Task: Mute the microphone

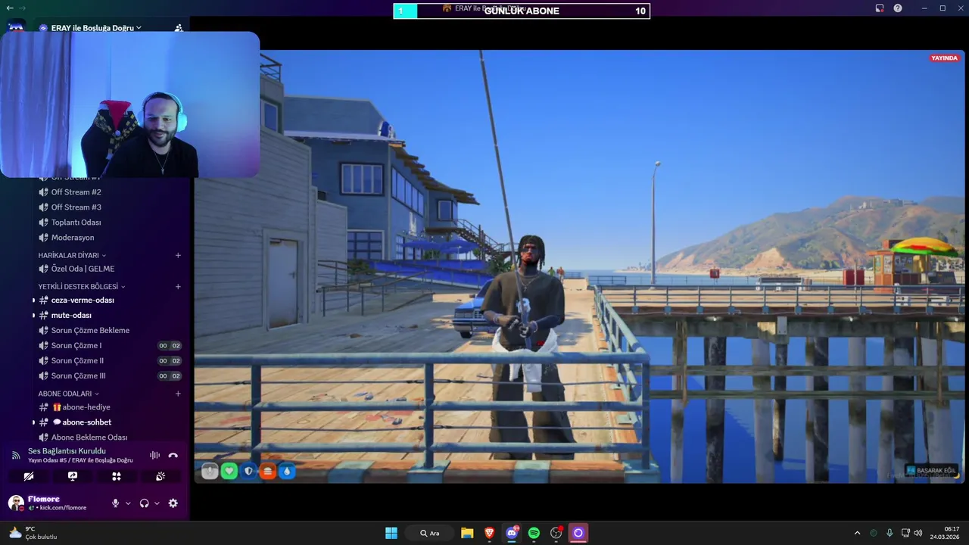Action: tap(116, 503)
